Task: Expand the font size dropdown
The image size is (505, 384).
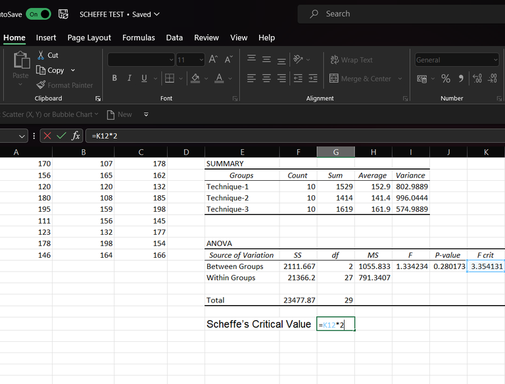Action: coord(200,60)
